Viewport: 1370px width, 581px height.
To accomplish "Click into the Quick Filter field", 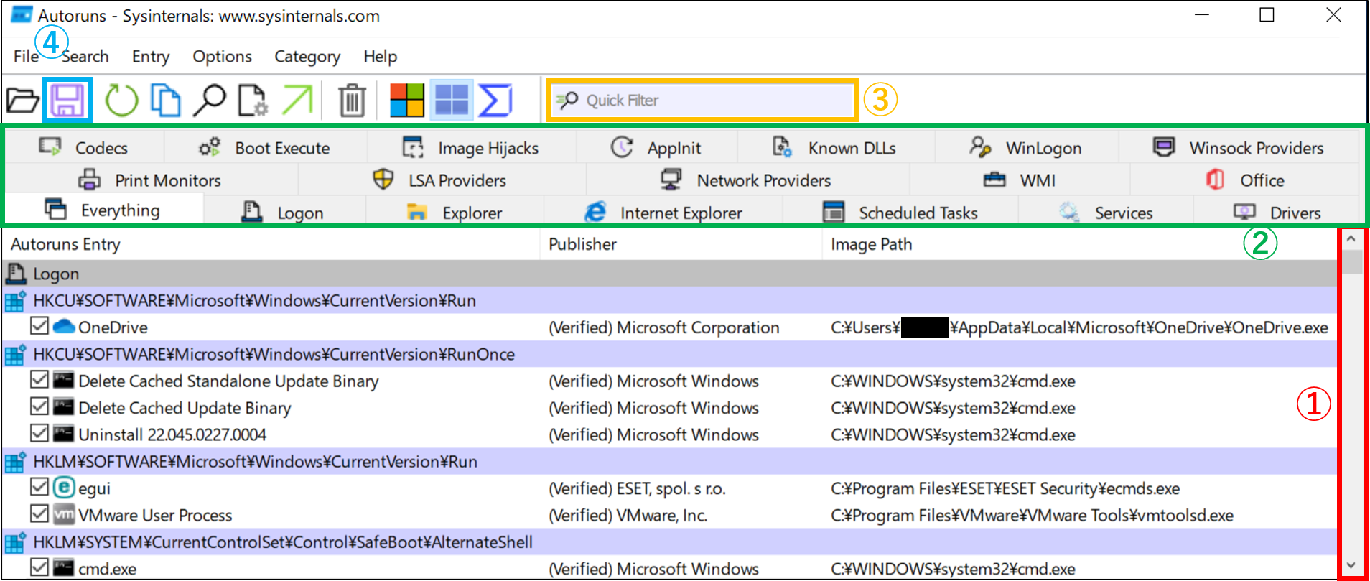I will point(711,101).
